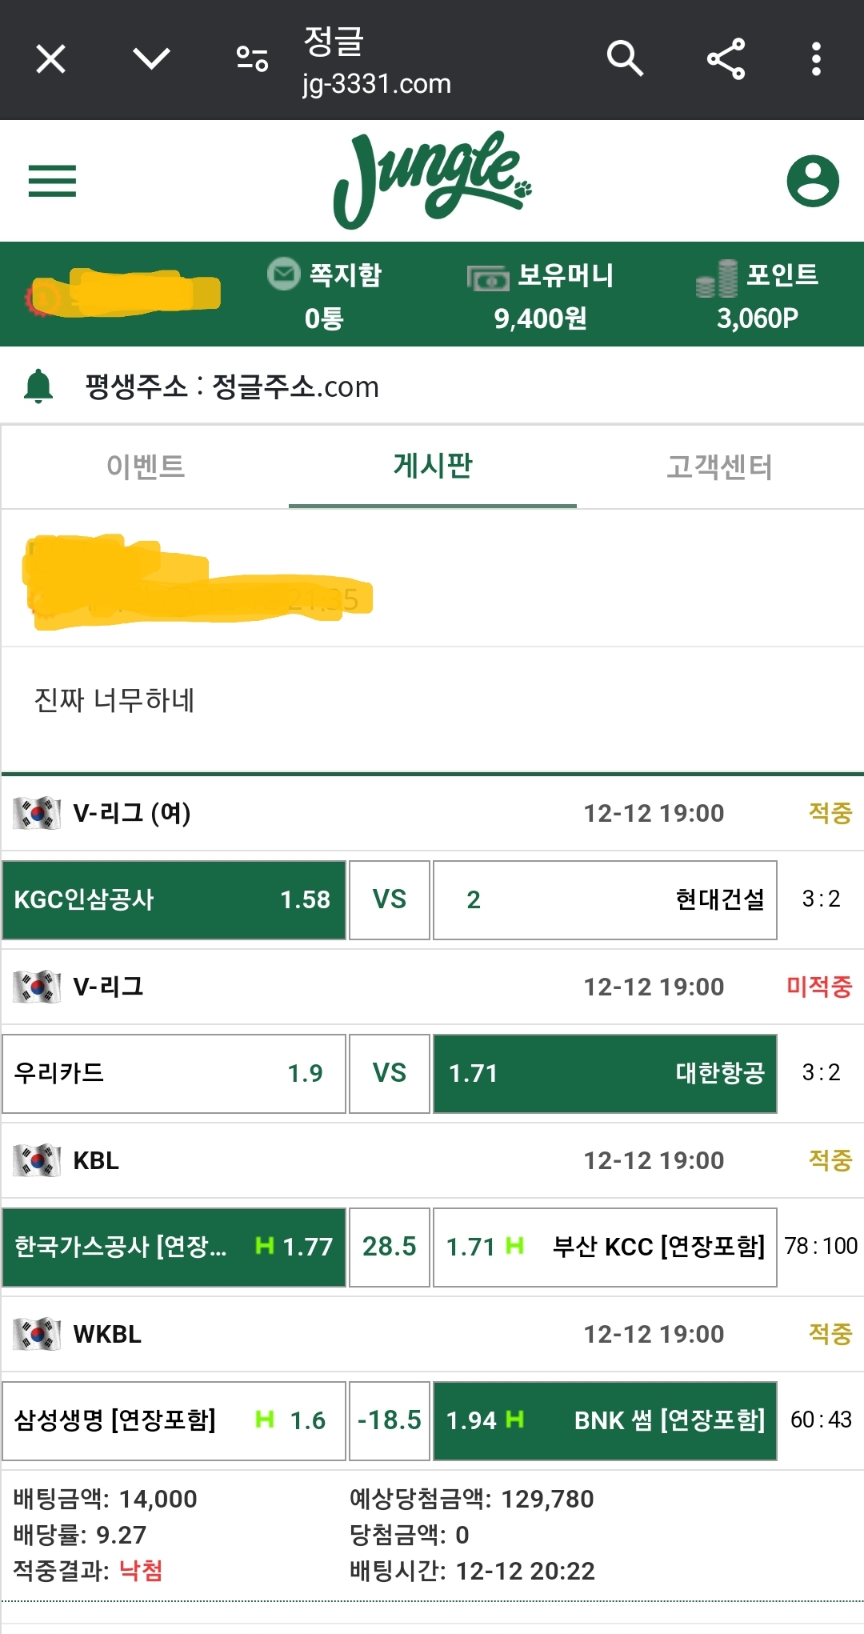Image resolution: width=864 pixels, height=1634 pixels.
Task: Select the 게시판 tab
Action: 433,467
